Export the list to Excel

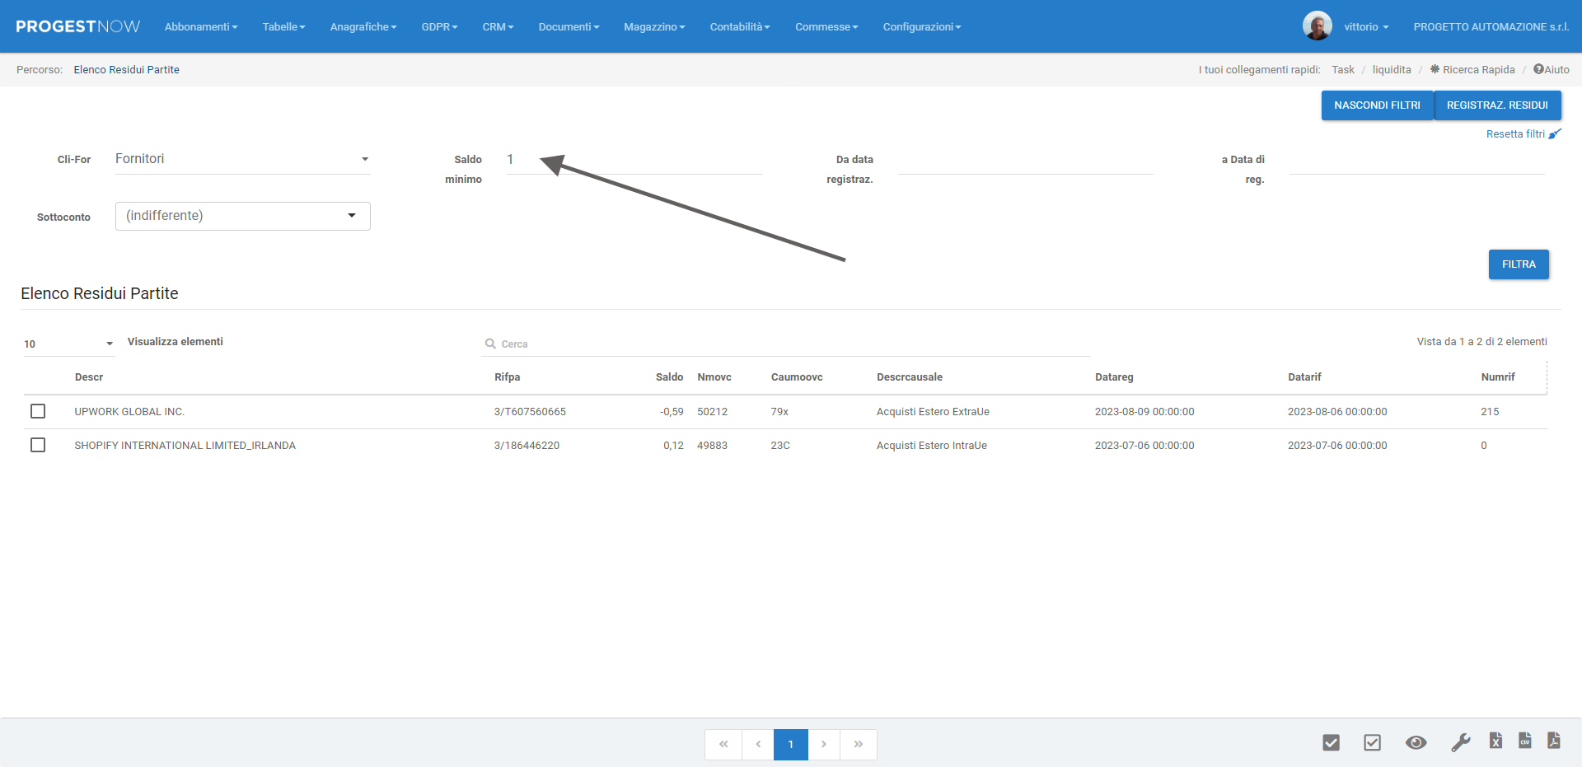1495,741
